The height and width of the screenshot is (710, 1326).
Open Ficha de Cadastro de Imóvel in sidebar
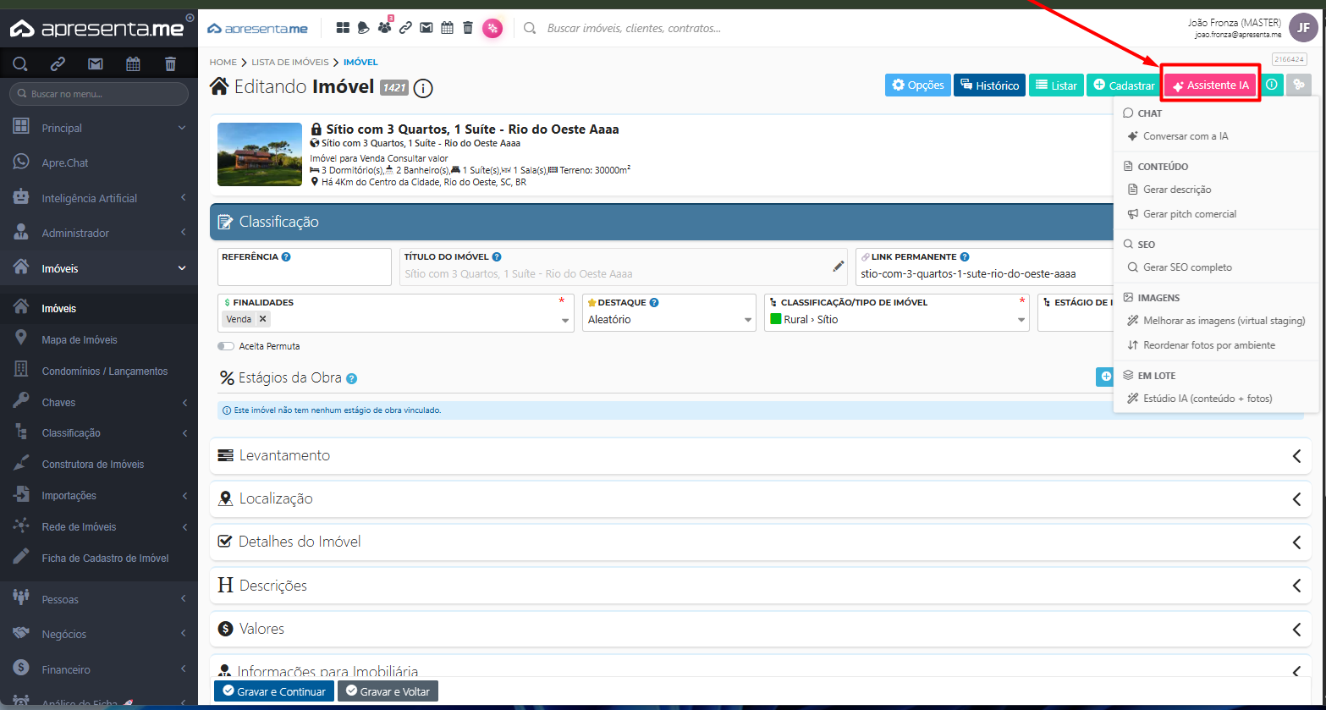[105, 559]
